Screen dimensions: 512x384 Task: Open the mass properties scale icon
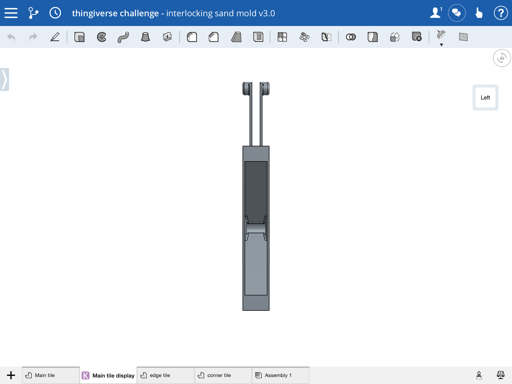coord(500,375)
